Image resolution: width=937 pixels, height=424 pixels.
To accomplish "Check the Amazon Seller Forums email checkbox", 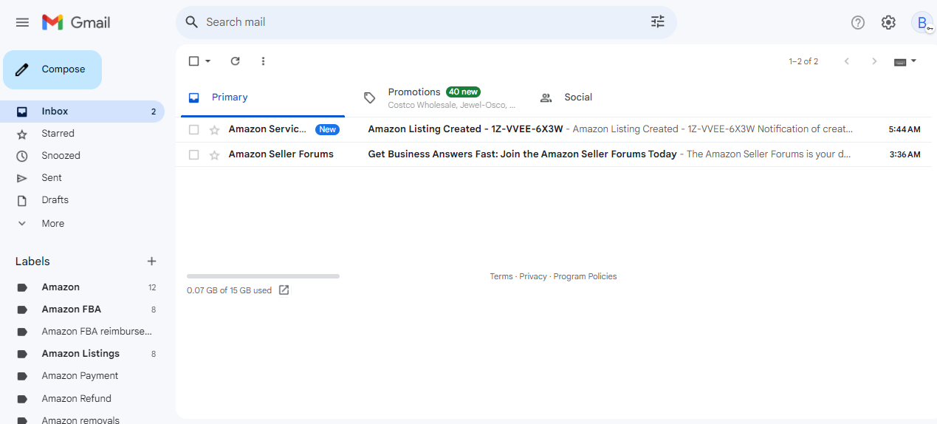I will pyautogui.click(x=193, y=155).
